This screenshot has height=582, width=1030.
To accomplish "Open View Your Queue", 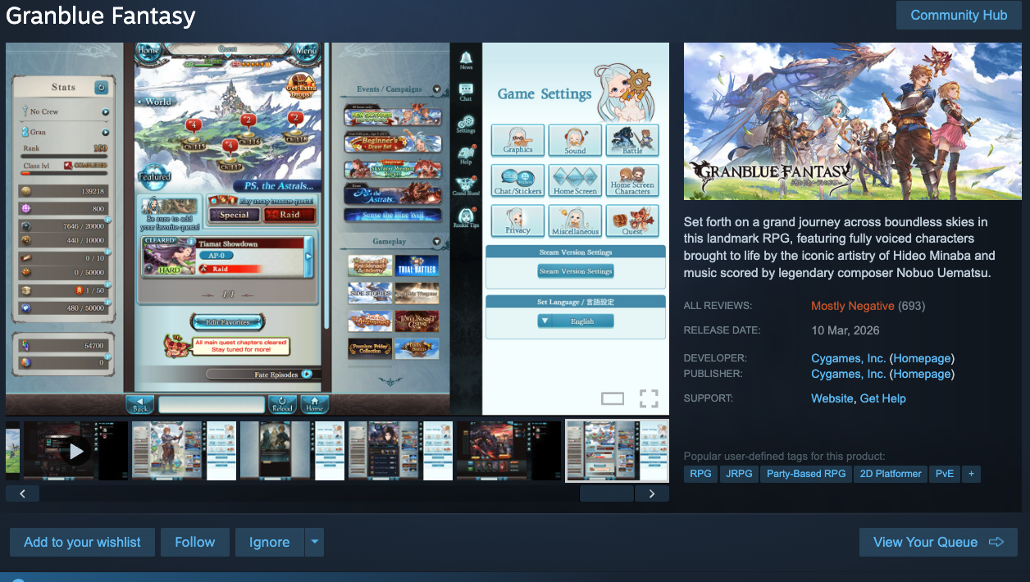I will 938,542.
